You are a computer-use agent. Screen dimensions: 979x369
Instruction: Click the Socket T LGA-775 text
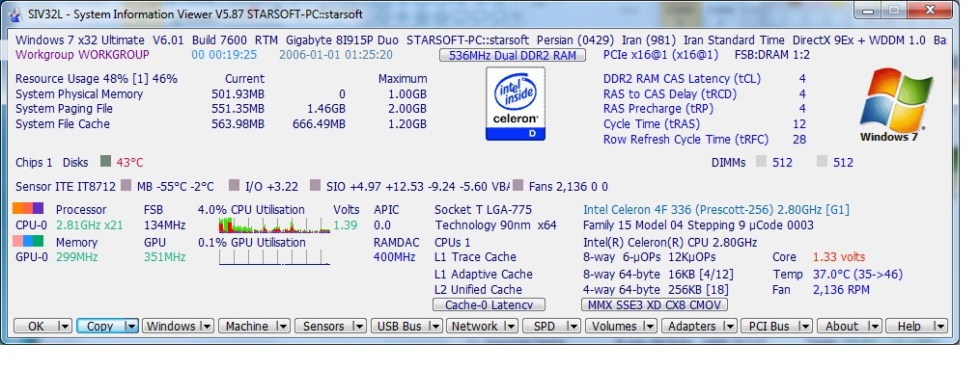[484, 209]
